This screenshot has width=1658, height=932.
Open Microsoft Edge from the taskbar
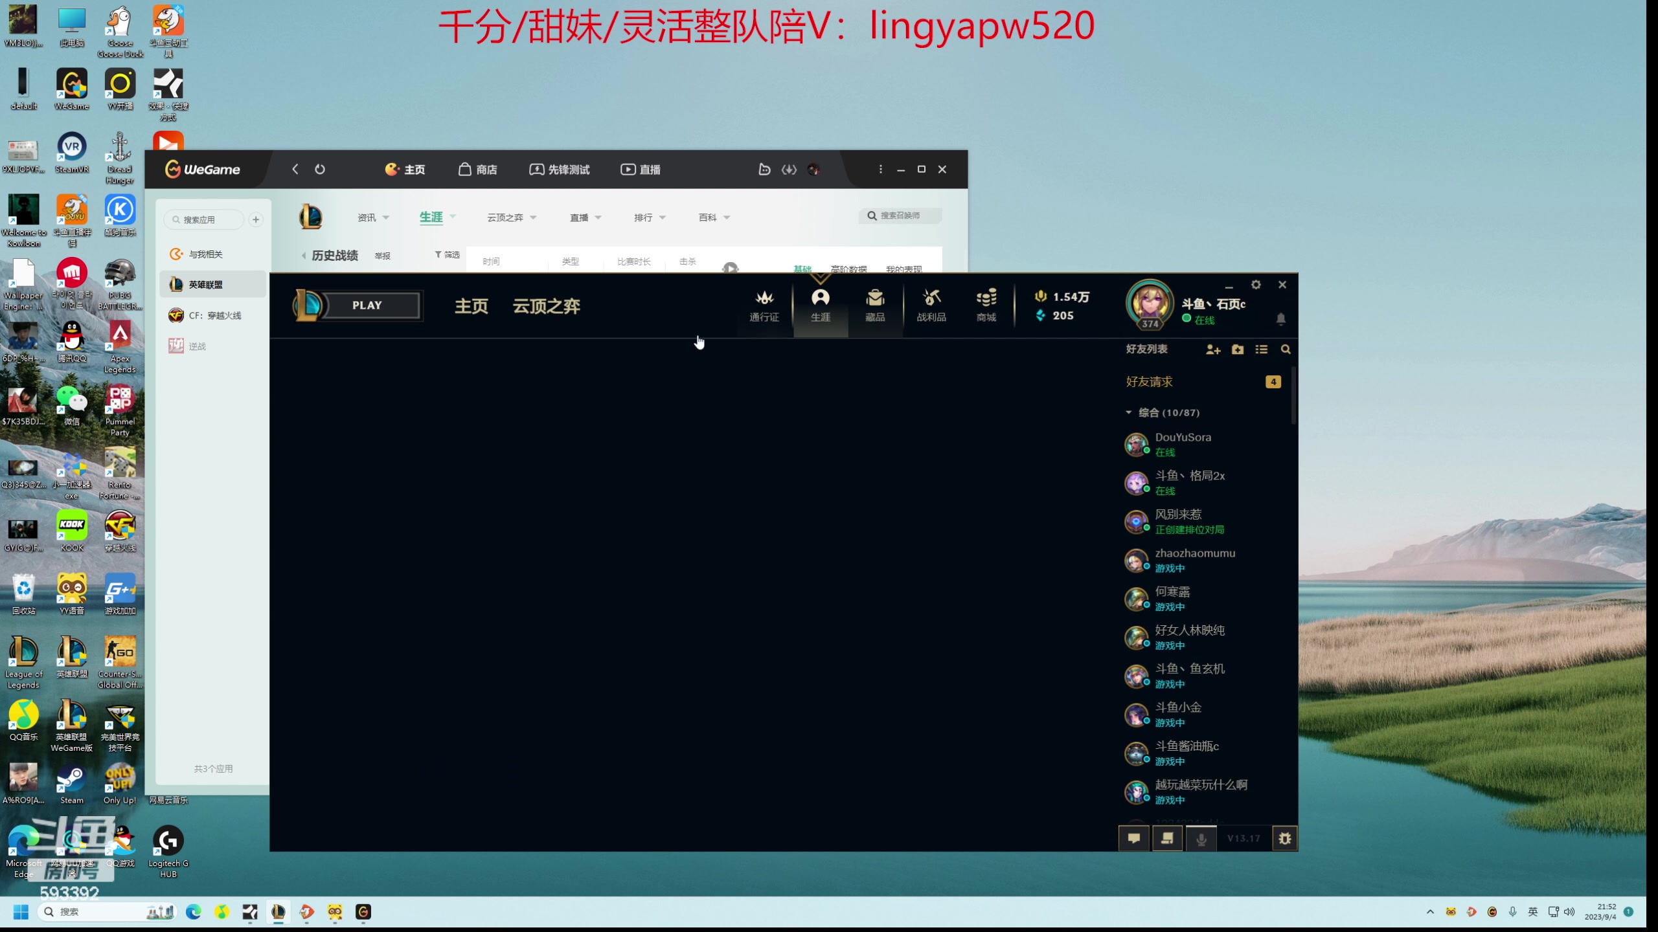tap(194, 912)
